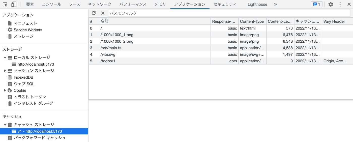Click the 6,478 content length cell
This screenshot has height=142, width=353.
point(280,35)
